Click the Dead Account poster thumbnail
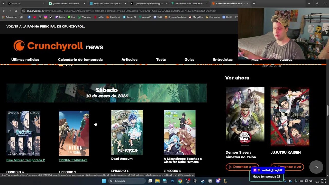Screen dimensions: 329x185 [127, 133]
